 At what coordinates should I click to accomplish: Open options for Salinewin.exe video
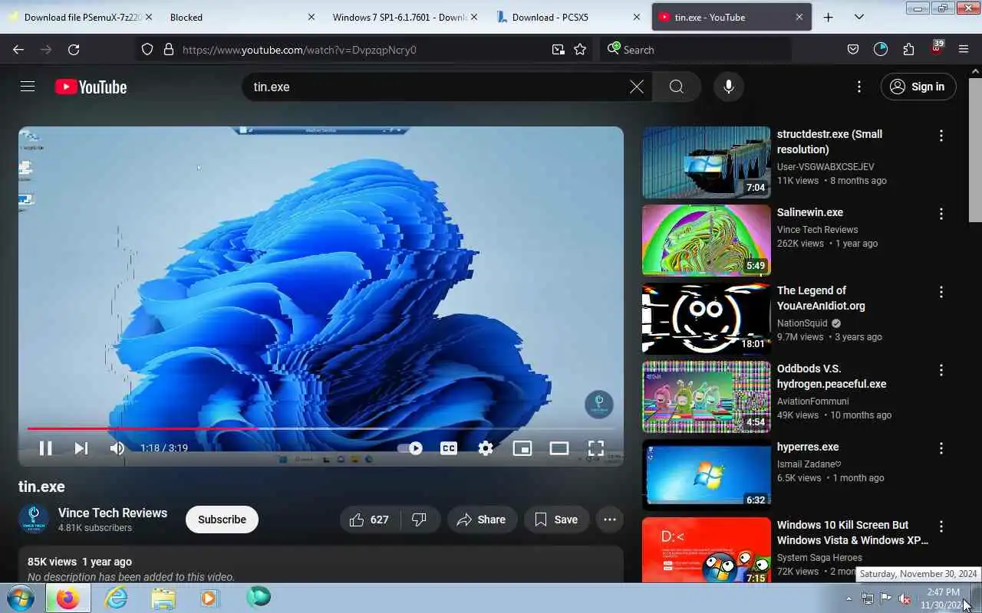pyautogui.click(x=941, y=214)
